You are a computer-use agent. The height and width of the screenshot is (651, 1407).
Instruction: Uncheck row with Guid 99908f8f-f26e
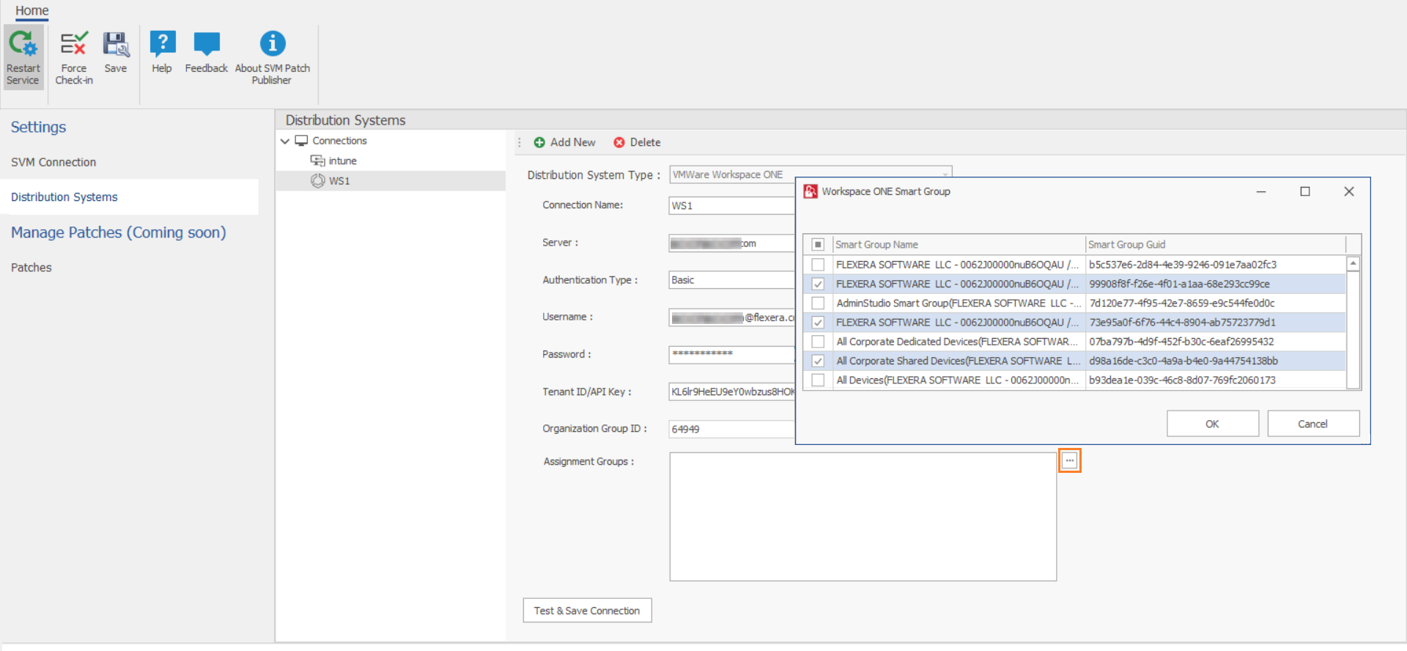pyautogui.click(x=819, y=284)
